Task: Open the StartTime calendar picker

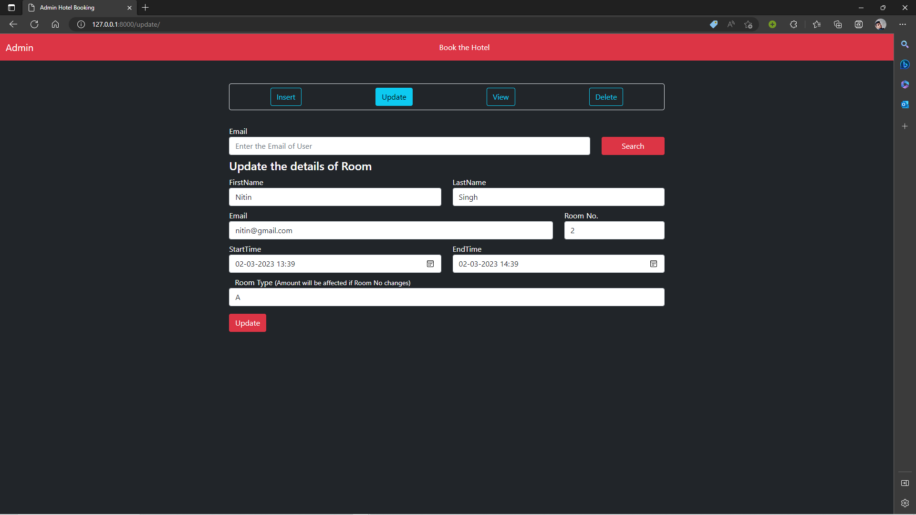Action: click(430, 264)
